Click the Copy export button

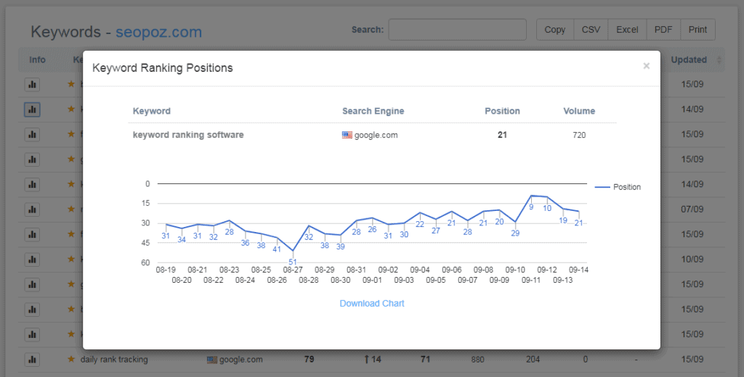pyautogui.click(x=554, y=30)
